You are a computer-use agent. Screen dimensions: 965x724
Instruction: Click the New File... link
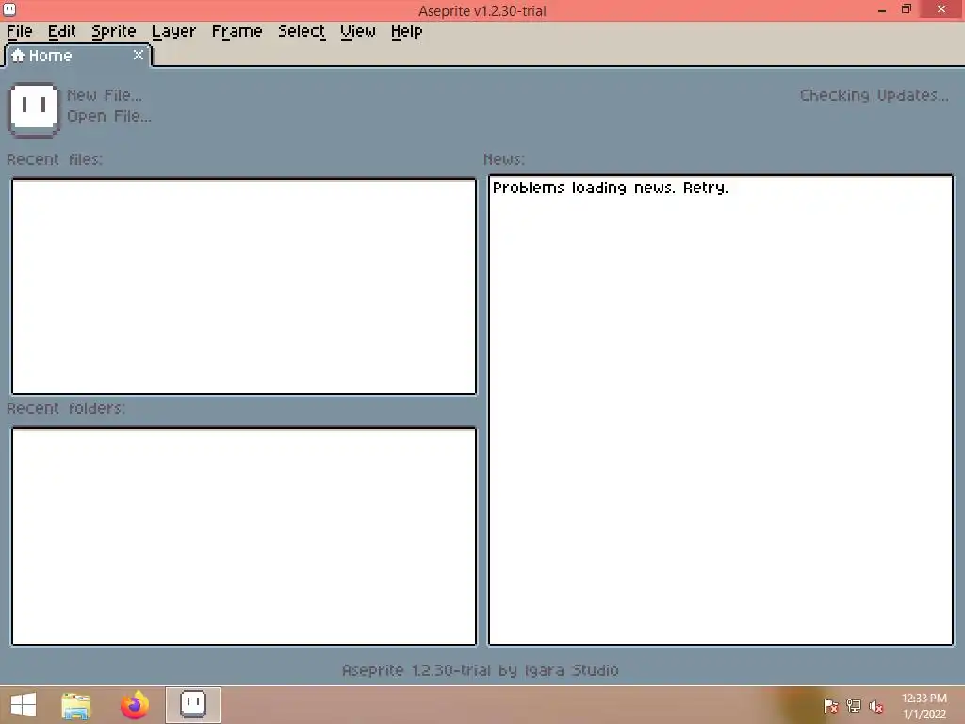(x=104, y=95)
